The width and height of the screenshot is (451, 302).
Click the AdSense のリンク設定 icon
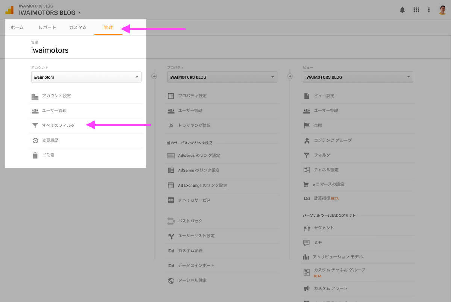(x=171, y=170)
